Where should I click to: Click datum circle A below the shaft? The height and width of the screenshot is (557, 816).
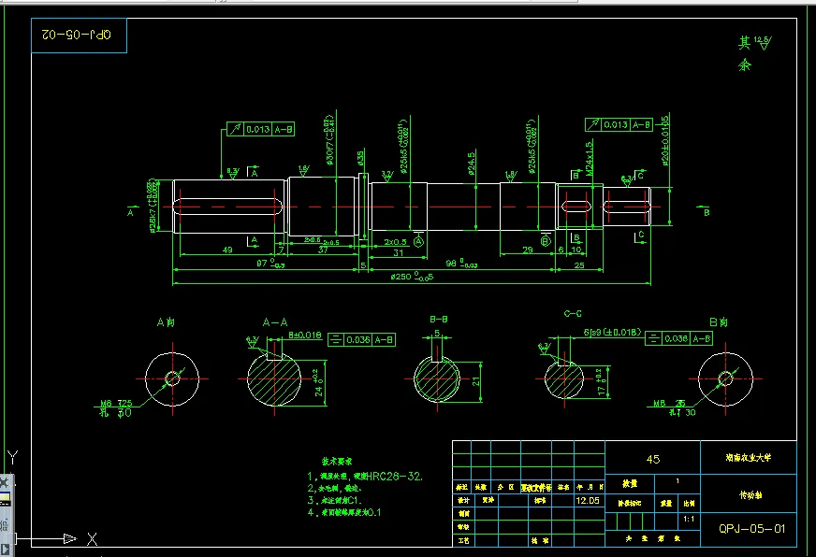click(418, 242)
